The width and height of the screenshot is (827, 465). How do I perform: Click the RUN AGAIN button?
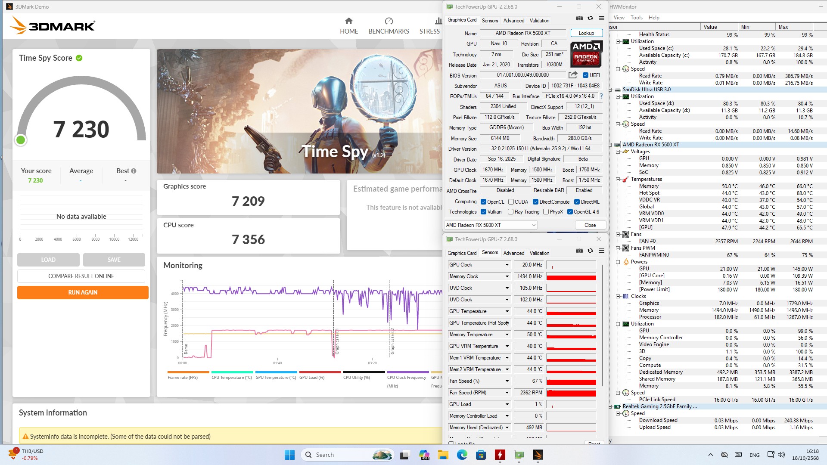pos(83,292)
